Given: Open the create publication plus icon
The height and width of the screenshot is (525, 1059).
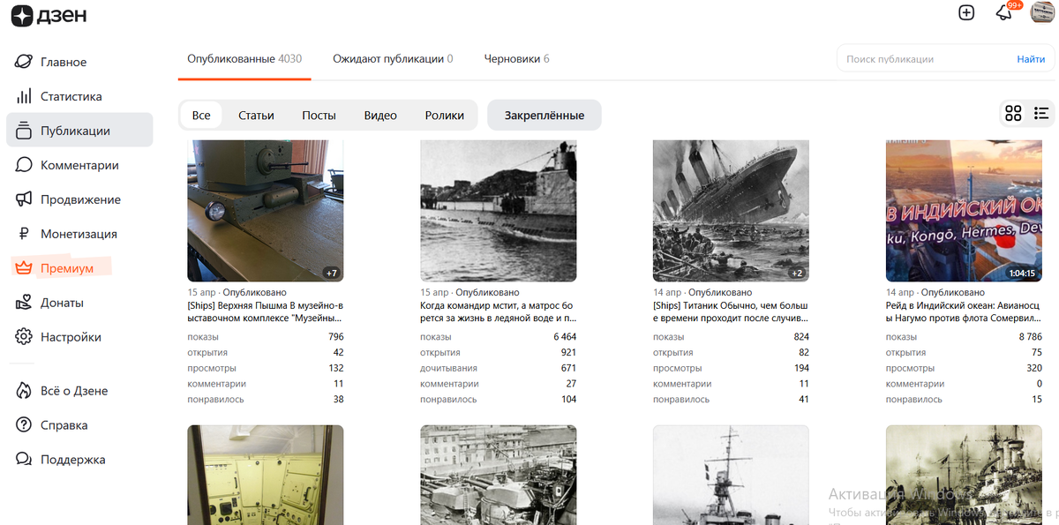Looking at the screenshot, I should [966, 12].
